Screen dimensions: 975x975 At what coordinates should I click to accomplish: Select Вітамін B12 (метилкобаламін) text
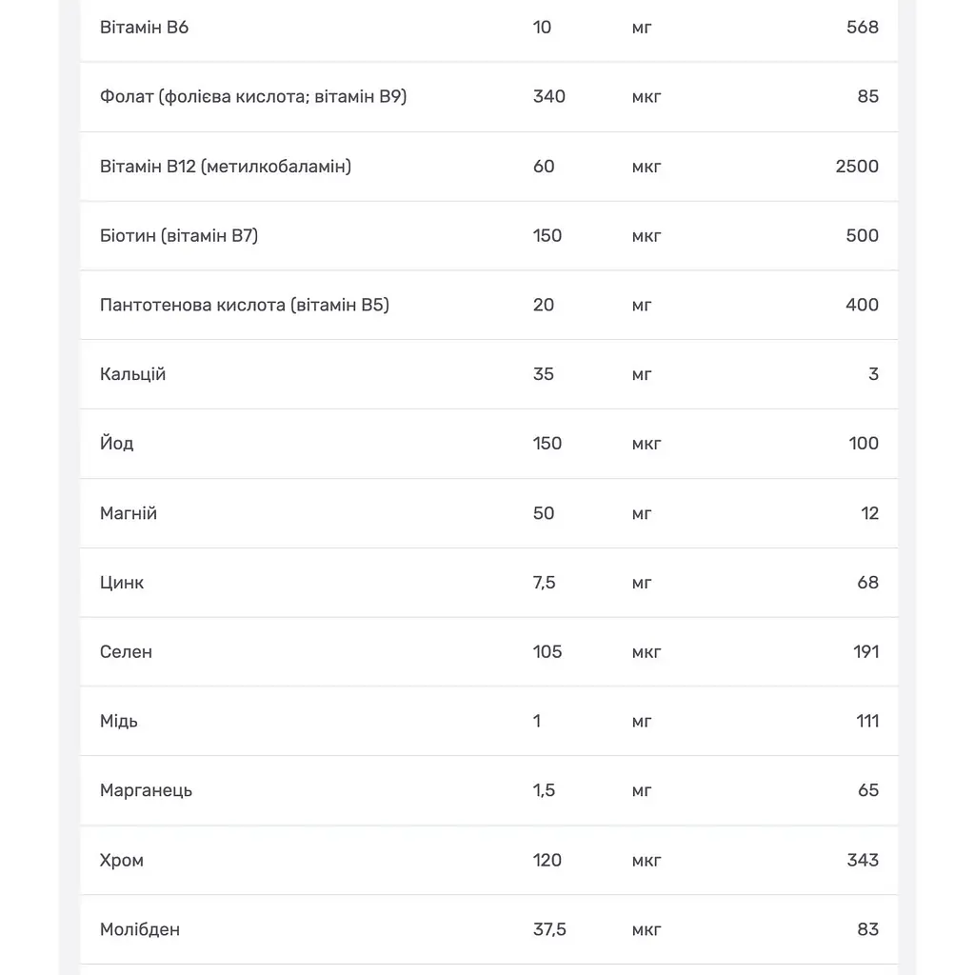click(x=226, y=166)
